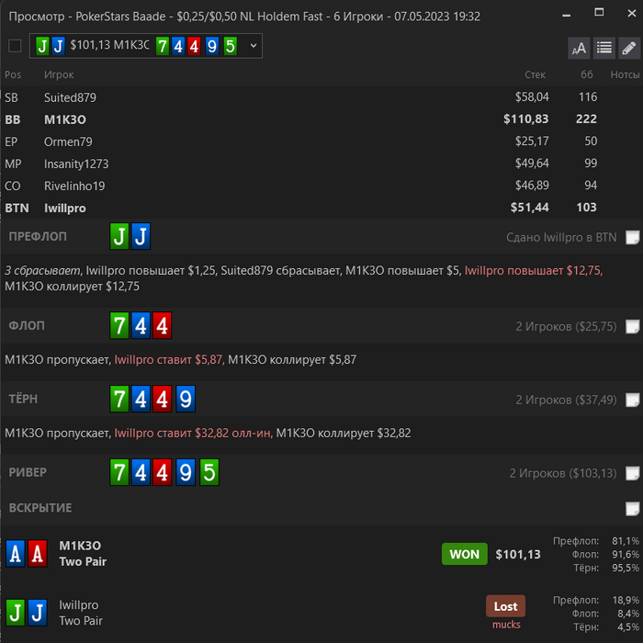The height and width of the screenshot is (643, 643).
Task: Click the Нотсы column header
Action: coord(625,74)
